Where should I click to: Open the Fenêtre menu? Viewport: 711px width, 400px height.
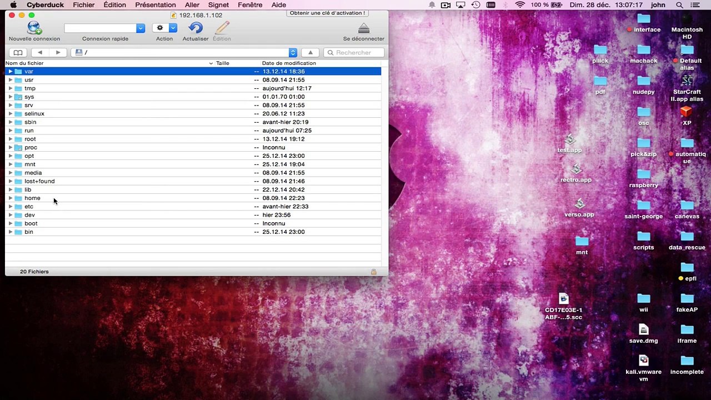[x=250, y=5]
